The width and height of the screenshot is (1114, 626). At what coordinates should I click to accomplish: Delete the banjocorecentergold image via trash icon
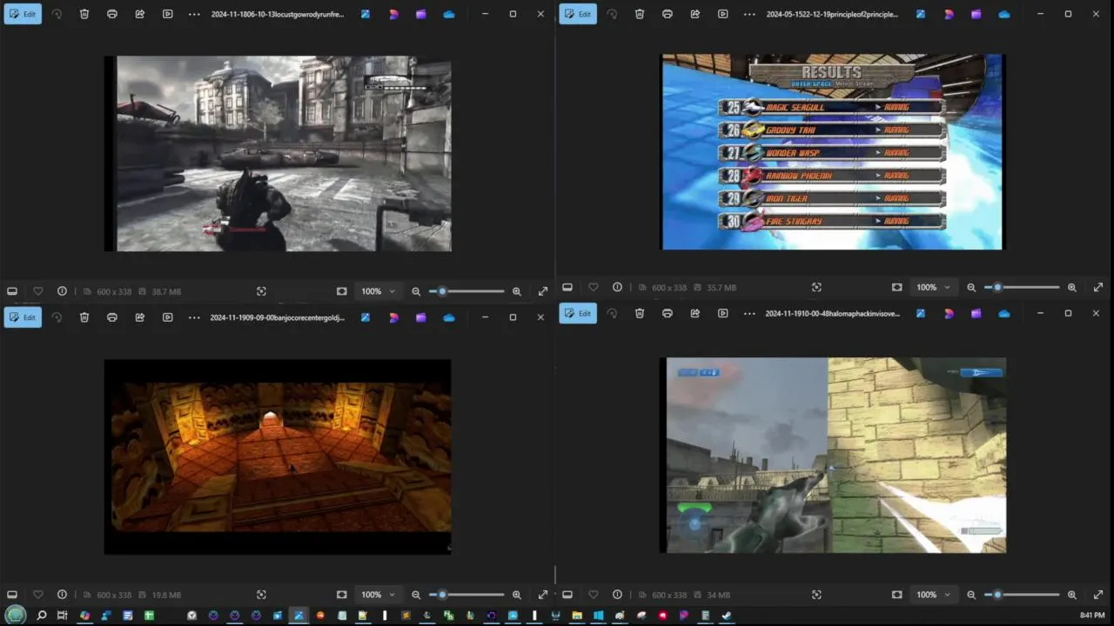84,317
